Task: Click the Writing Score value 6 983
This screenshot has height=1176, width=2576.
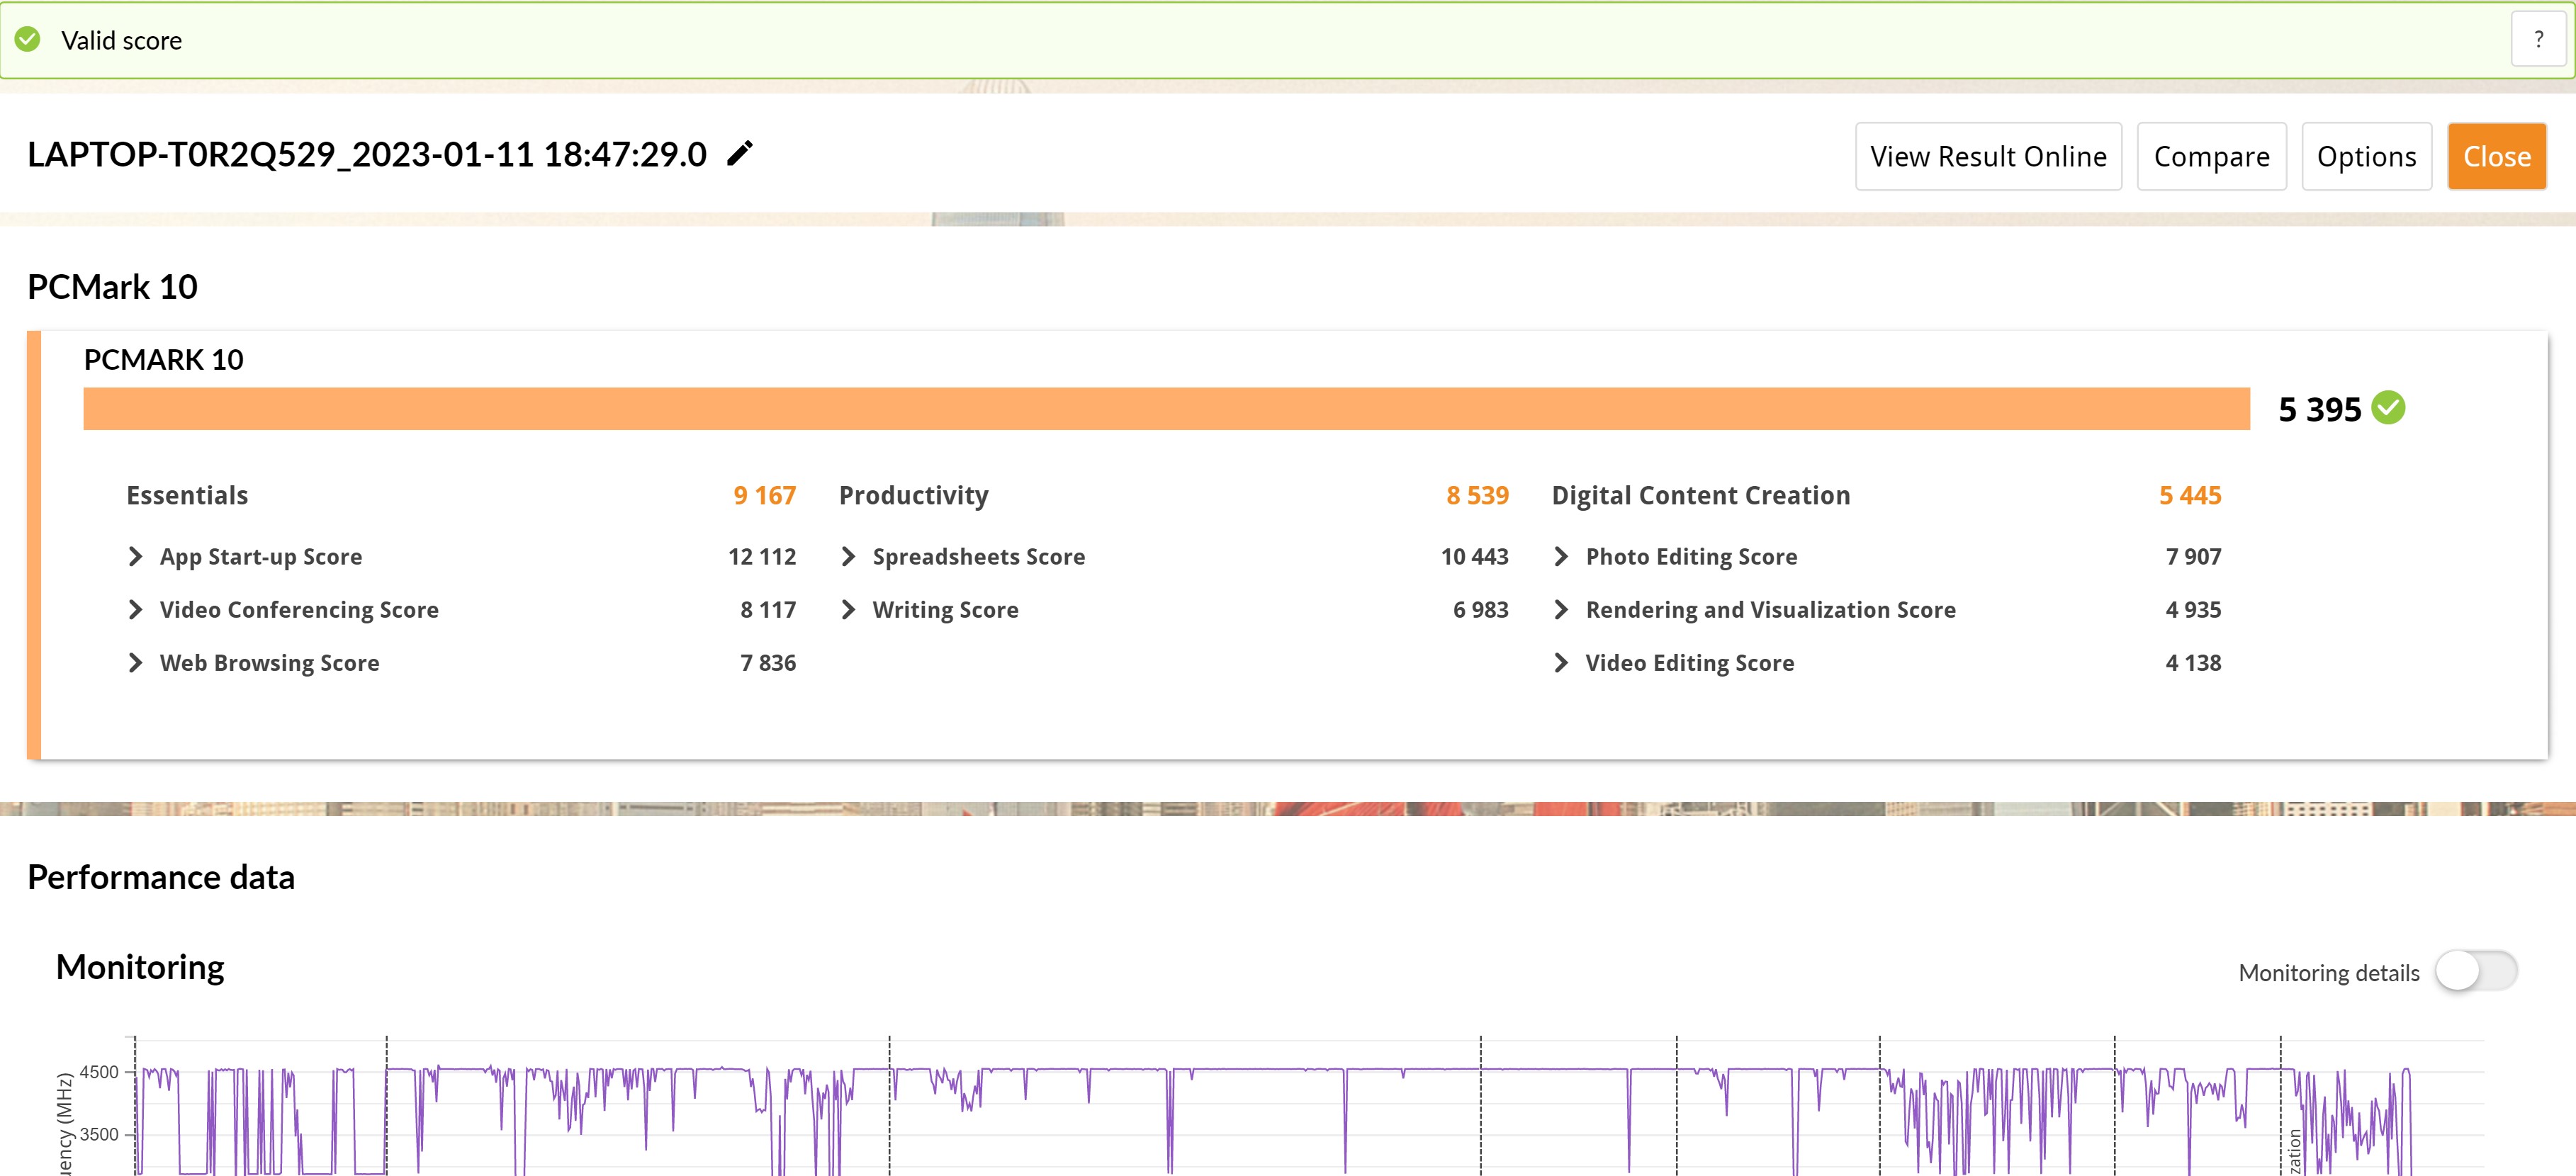Action: click(x=1480, y=609)
